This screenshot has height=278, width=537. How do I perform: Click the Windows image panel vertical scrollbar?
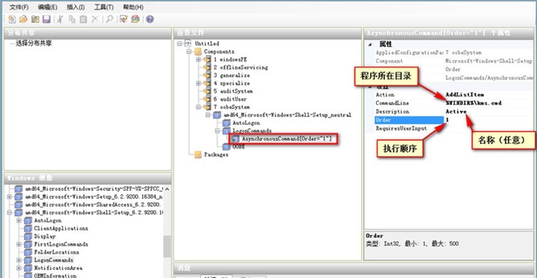click(167, 245)
